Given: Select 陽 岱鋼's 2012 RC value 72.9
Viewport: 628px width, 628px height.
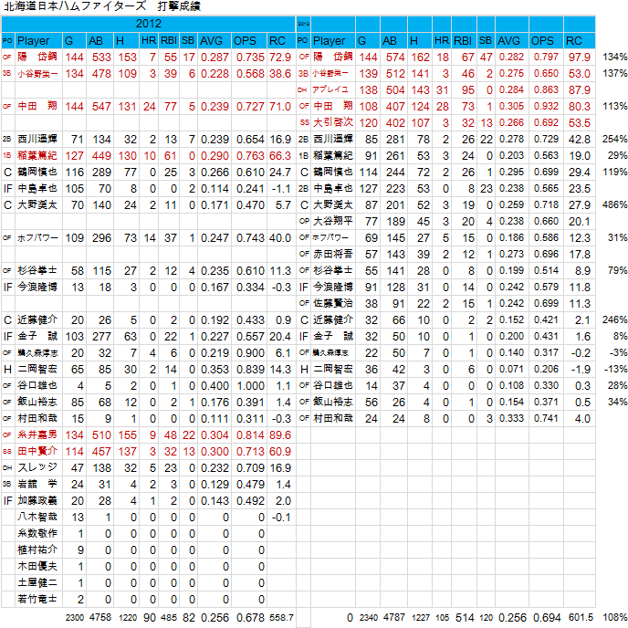Looking at the screenshot, I should coord(280,57).
